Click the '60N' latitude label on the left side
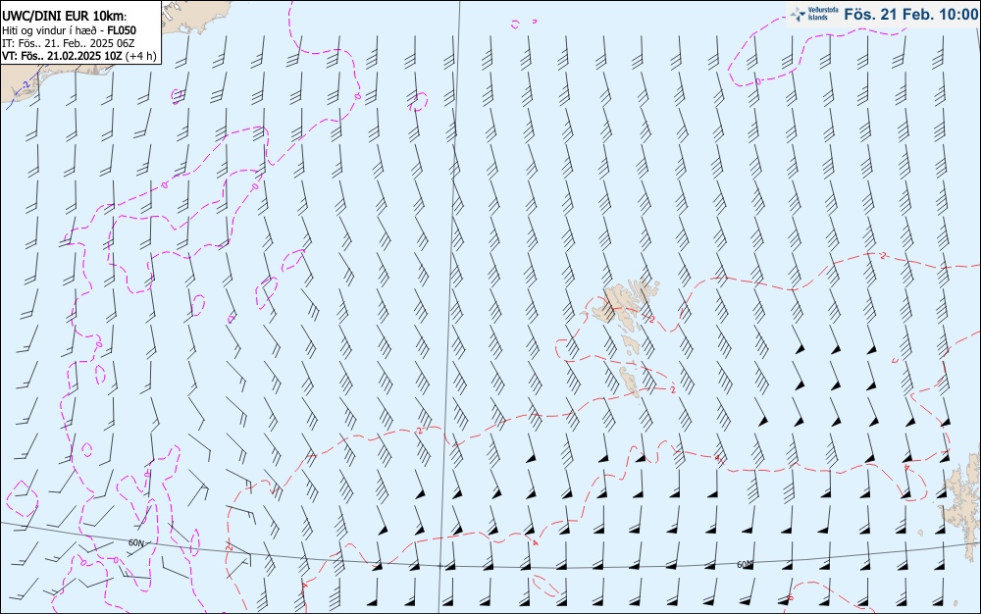The image size is (981, 614). click(x=135, y=542)
